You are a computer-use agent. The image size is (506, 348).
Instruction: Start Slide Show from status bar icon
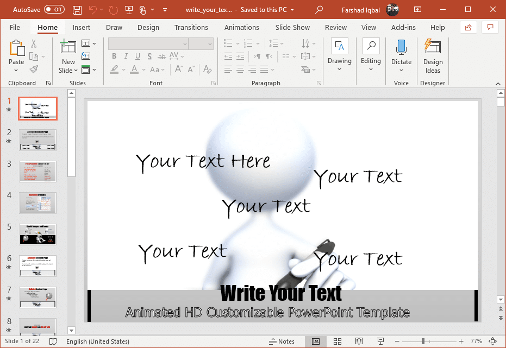click(x=381, y=341)
